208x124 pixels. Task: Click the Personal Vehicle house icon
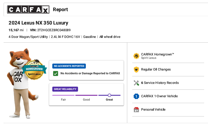[x=136, y=110]
